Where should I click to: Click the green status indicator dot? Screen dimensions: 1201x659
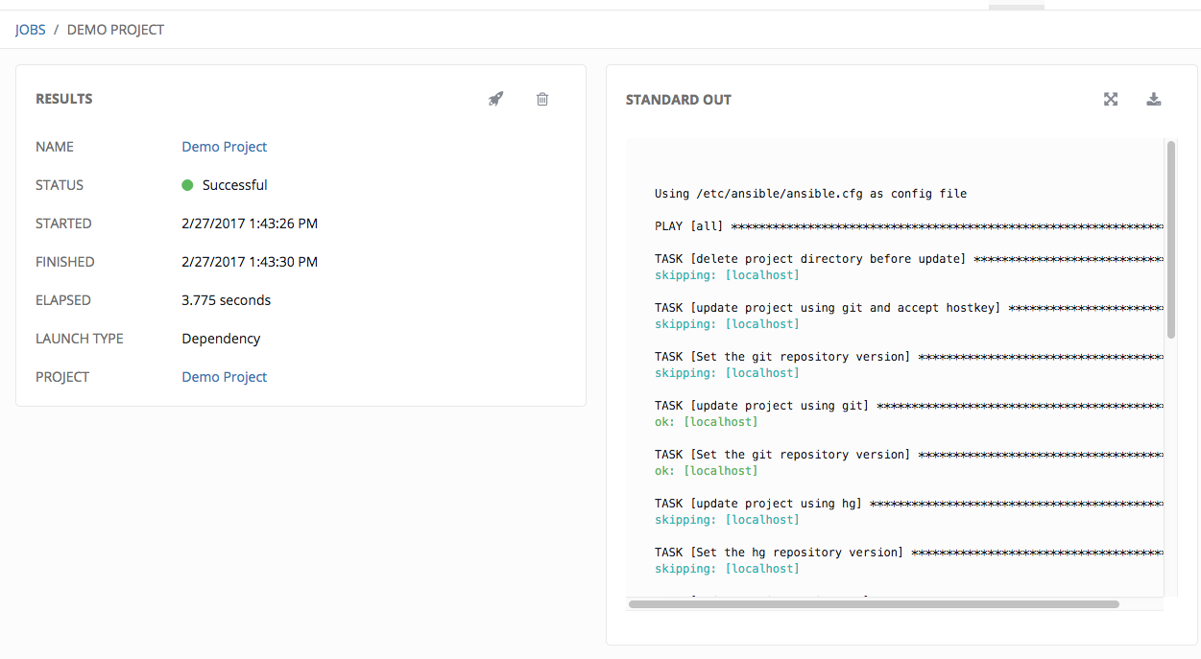coord(188,185)
